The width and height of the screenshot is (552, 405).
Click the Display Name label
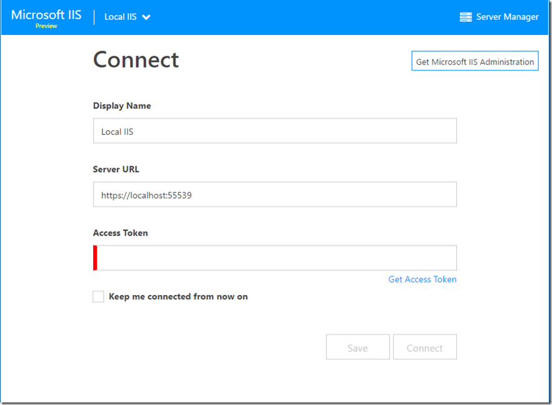coord(122,106)
